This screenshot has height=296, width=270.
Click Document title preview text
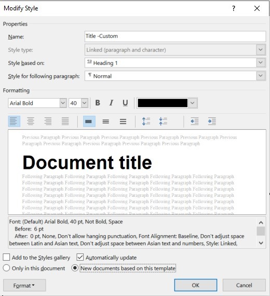coord(87,163)
